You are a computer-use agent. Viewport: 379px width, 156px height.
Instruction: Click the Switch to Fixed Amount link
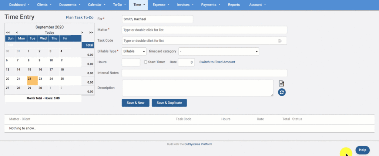point(217,62)
